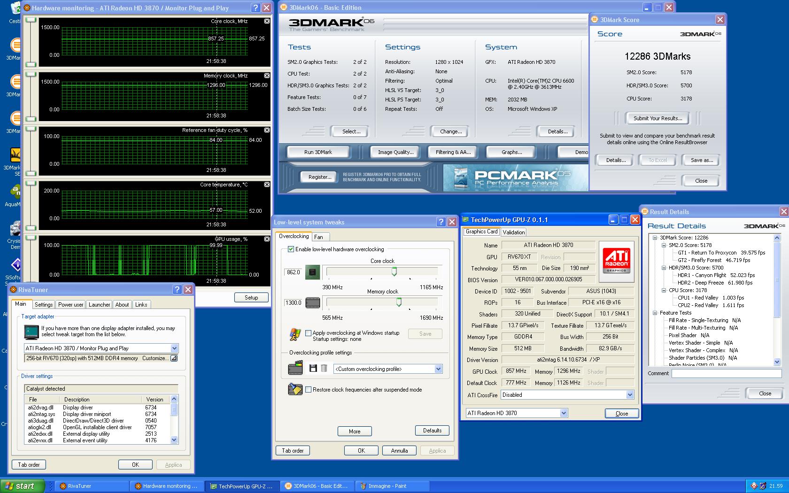Open the Links tab in RivaTuner

(x=141, y=305)
